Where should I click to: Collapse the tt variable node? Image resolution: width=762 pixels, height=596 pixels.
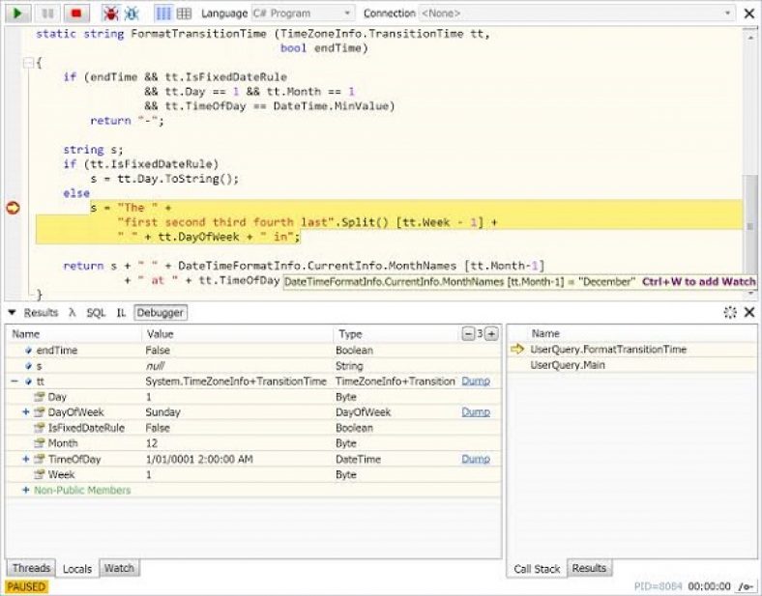14,382
